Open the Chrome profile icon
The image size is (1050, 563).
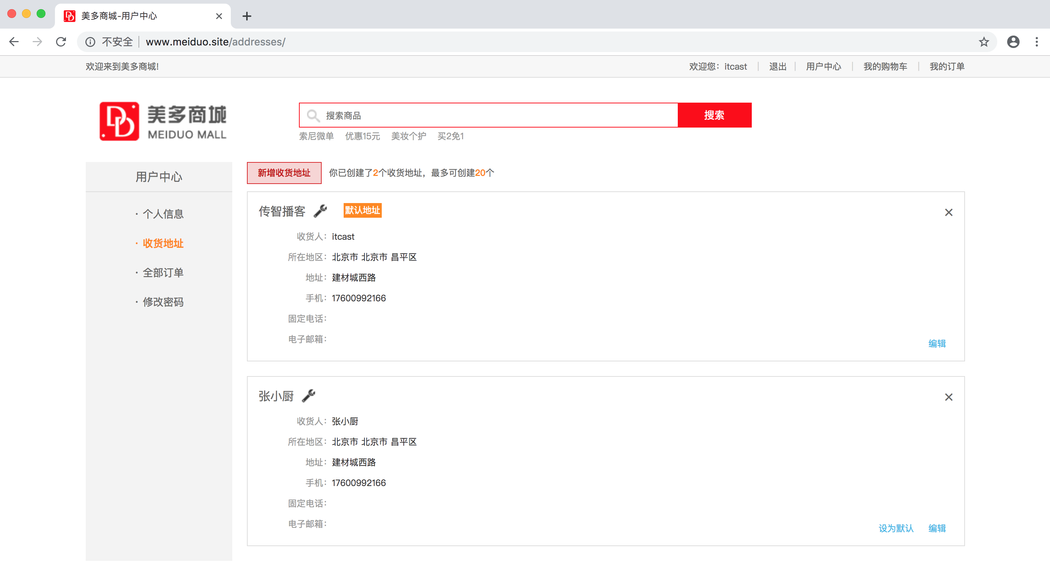1013,42
